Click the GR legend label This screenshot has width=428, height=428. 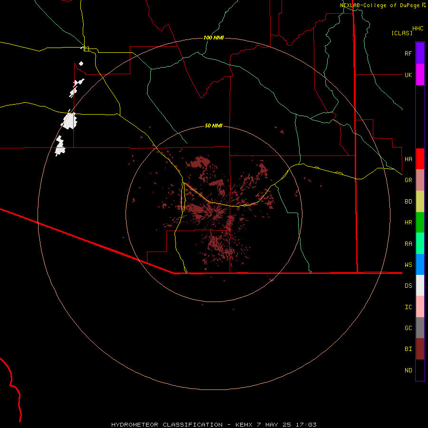(408, 180)
